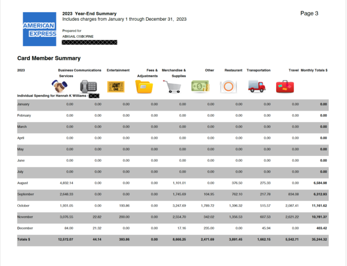Viewport: 347px width, 266px height.
Task: Click the Fees & Adjustments folder icon
Action: 144,86
